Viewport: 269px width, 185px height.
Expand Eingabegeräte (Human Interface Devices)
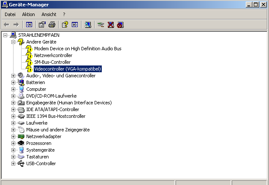pos(13,103)
